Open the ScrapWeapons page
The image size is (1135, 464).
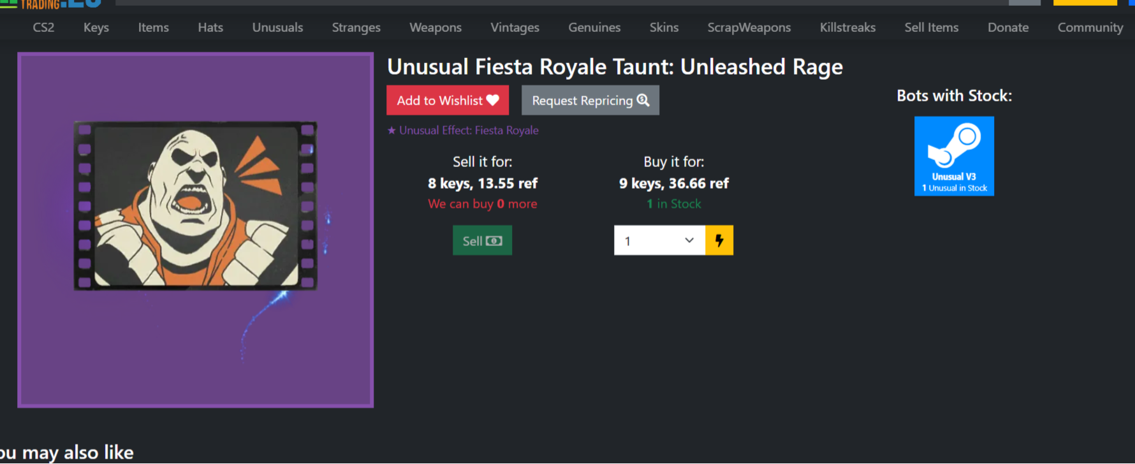[x=749, y=27]
